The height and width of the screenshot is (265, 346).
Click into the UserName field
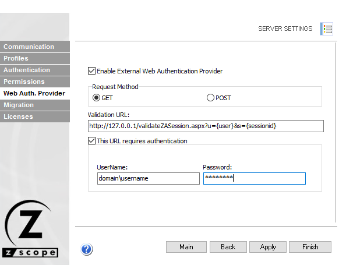[149, 178]
